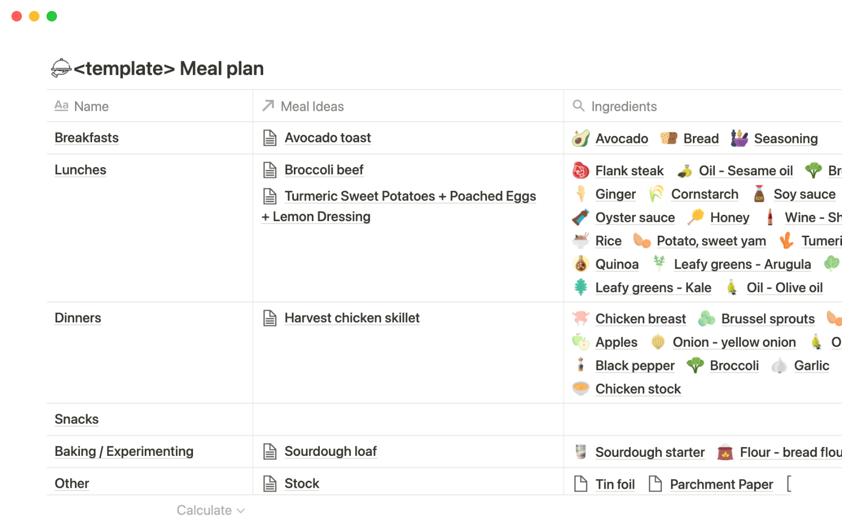Click the honey dipper icon
Viewport: 842px width, 526px height.
coord(696,217)
